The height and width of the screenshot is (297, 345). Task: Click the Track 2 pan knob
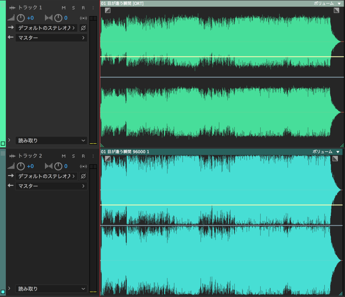point(58,166)
